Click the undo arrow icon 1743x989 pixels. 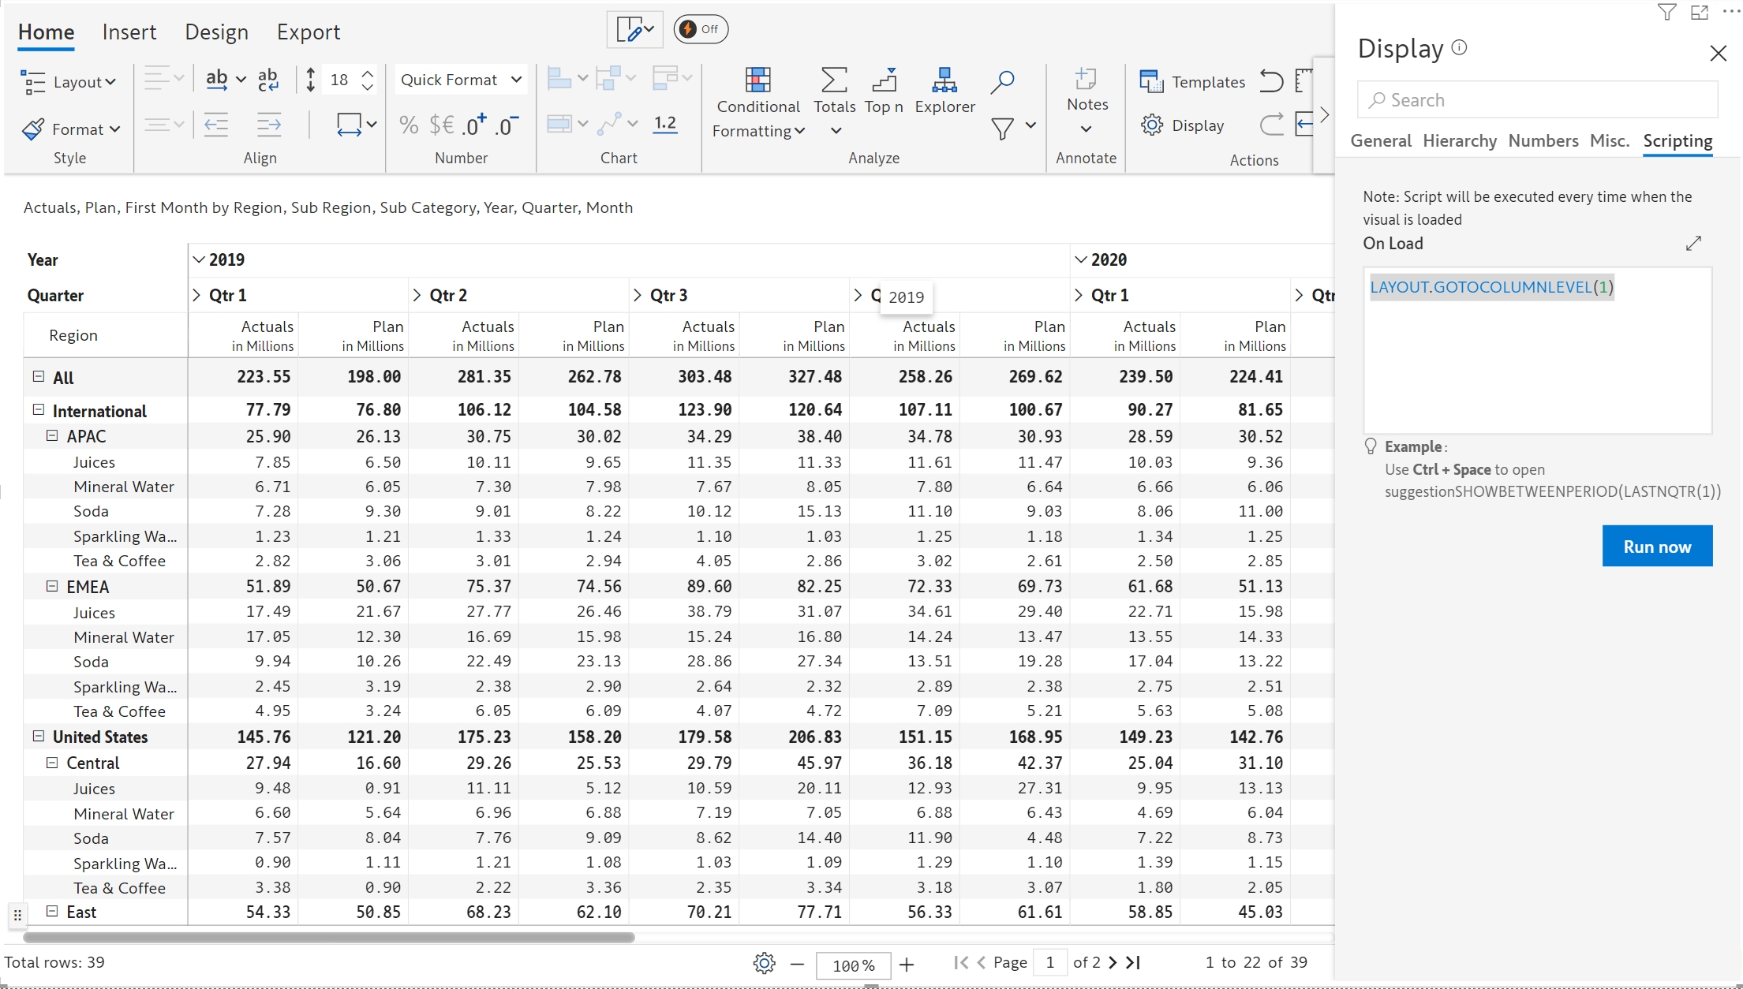point(1270,81)
